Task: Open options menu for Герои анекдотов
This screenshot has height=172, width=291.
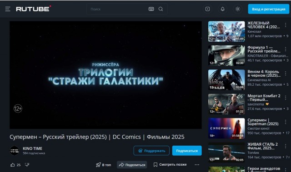Action: [286, 170]
